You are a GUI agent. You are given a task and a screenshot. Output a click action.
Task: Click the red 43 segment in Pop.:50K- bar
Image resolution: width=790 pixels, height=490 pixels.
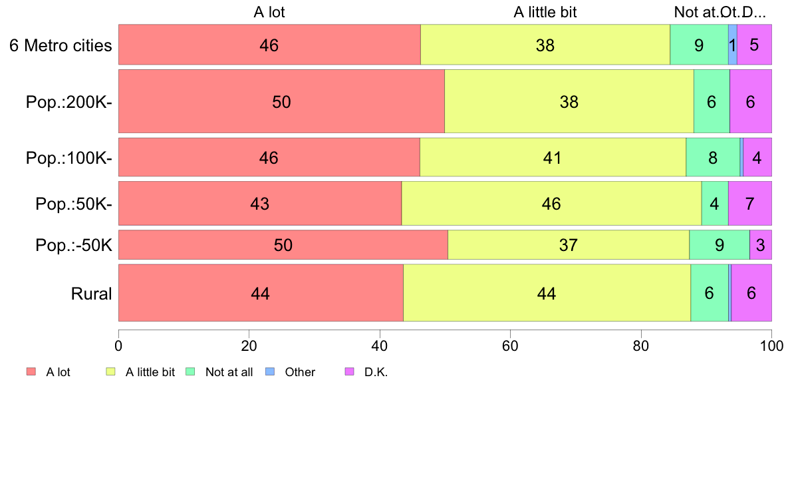pos(259,204)
